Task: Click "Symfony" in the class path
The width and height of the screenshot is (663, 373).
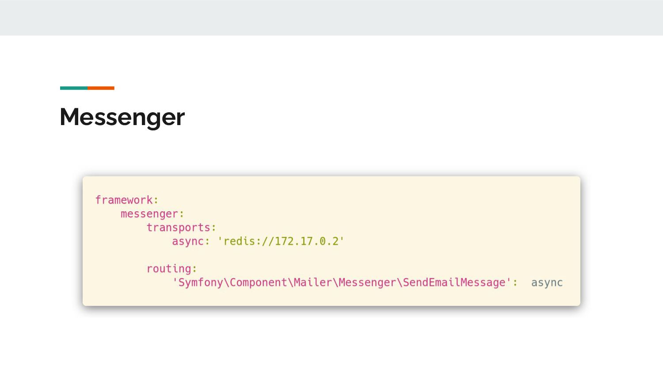Action: [201, 282]
